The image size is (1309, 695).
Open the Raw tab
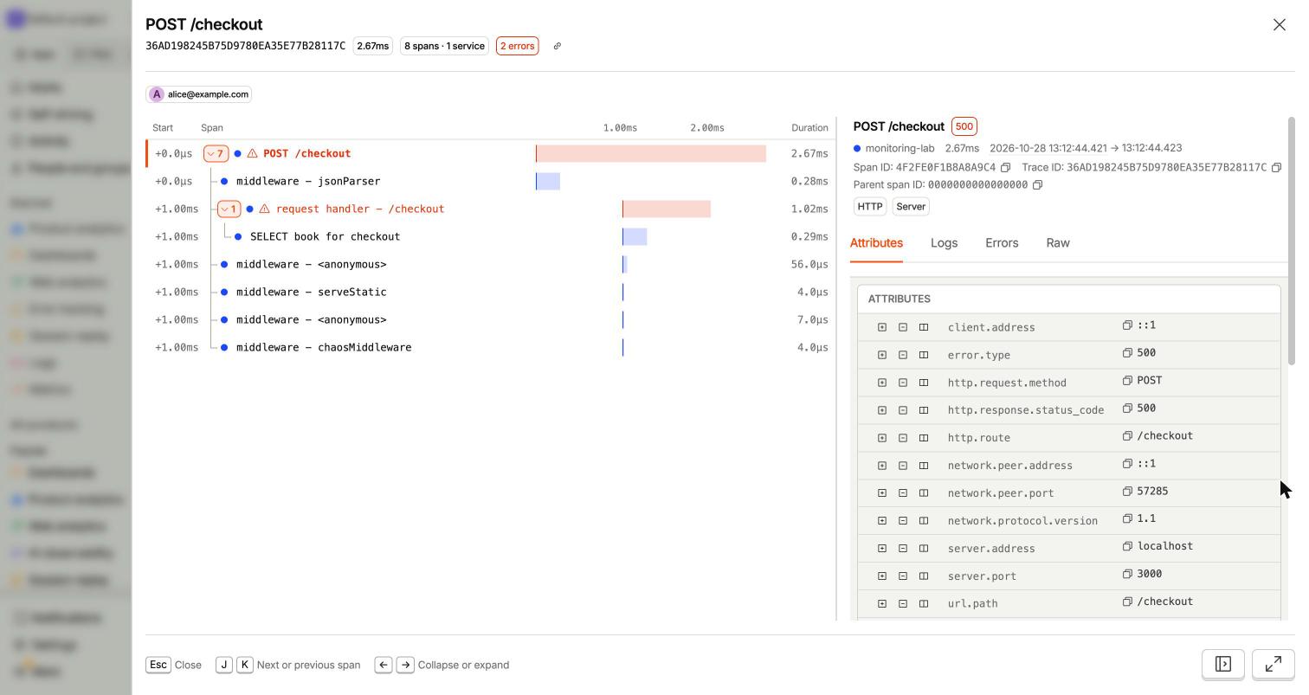[1058, 243]
